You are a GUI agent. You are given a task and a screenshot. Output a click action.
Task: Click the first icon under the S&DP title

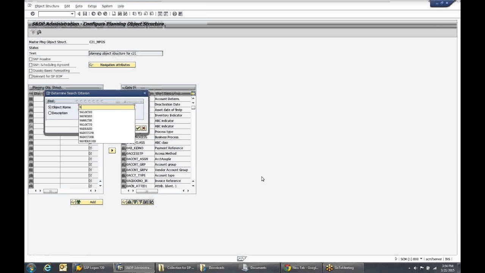click(33, 32)
